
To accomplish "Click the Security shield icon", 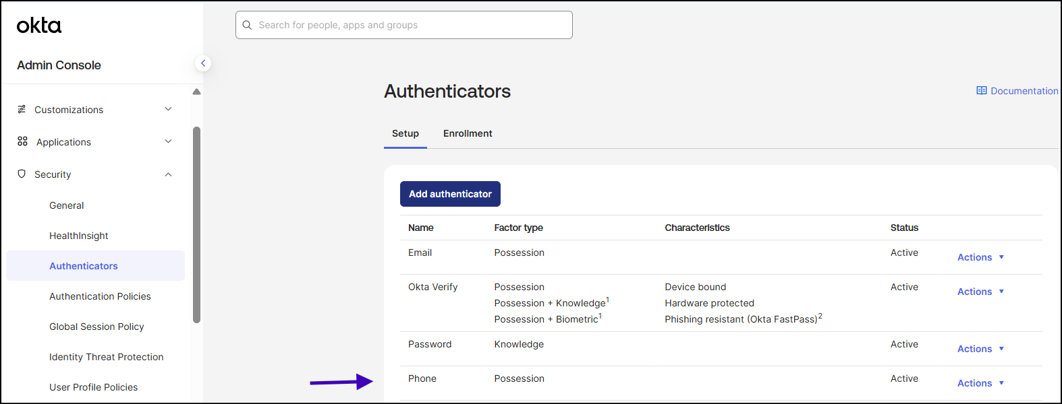I will pos(22,174).
